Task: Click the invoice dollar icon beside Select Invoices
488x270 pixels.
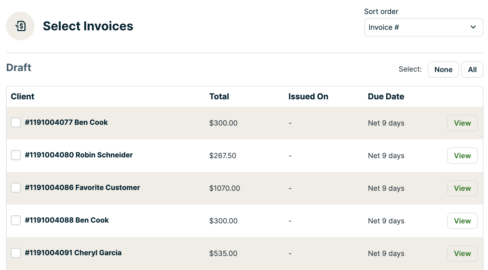Action: coord(20,26)
